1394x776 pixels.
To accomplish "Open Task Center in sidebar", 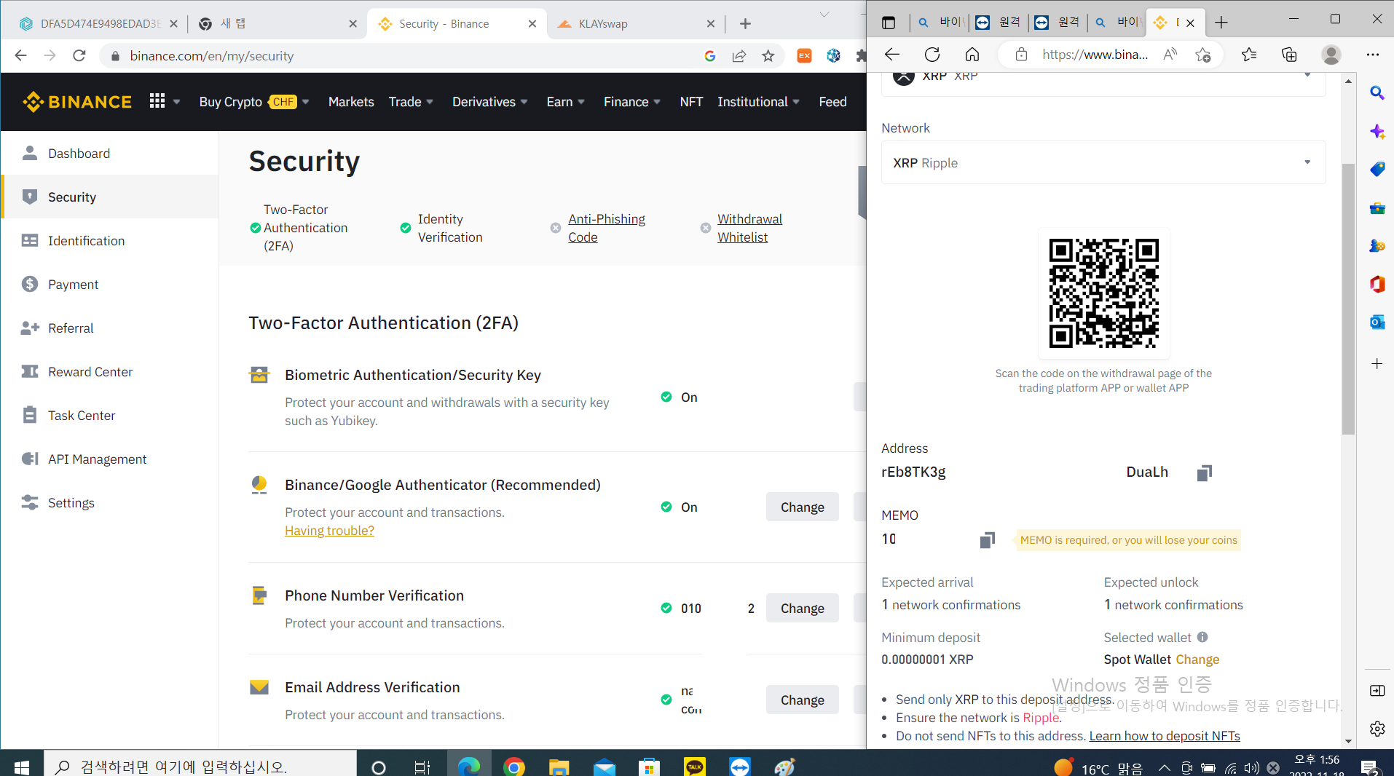I will click(109, 415).
